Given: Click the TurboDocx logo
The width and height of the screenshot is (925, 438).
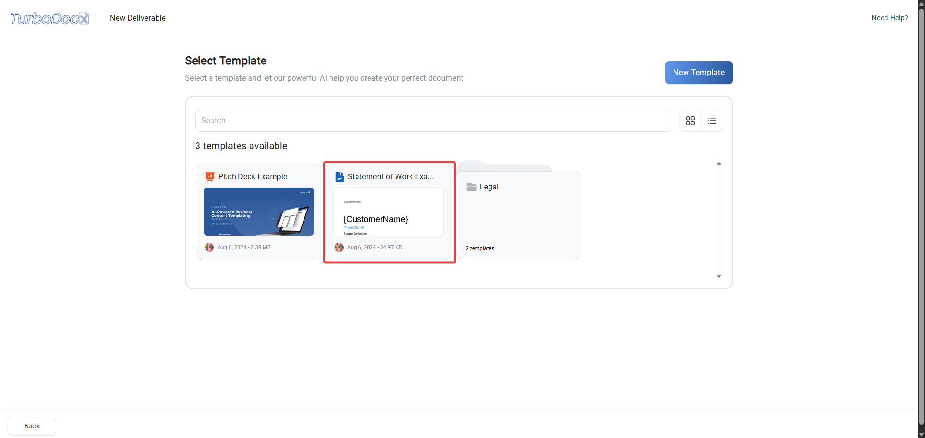Looking at the screenshot, I should tap(50, 18).
